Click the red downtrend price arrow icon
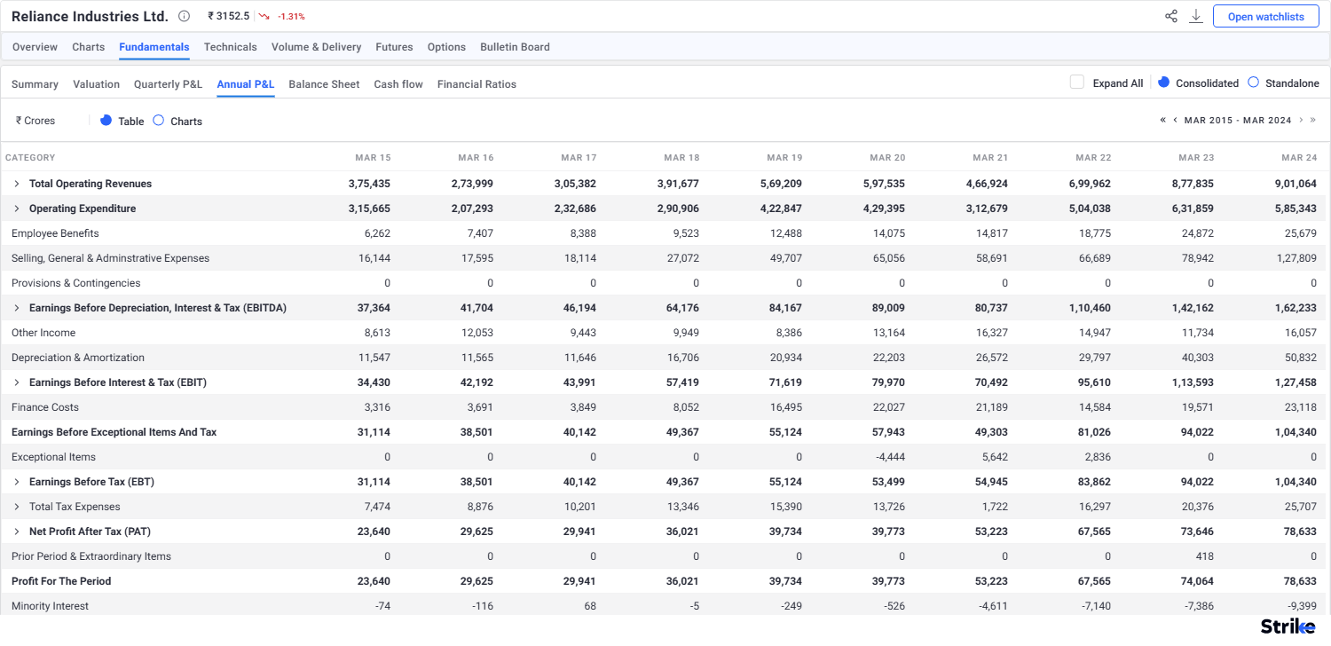The width and height of the screenshot is (1331, 646). (x=264, y=16)
